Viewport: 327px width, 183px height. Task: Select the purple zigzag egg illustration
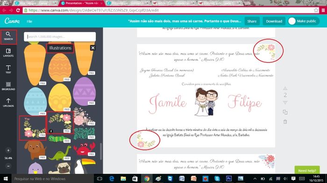[84, 91]
